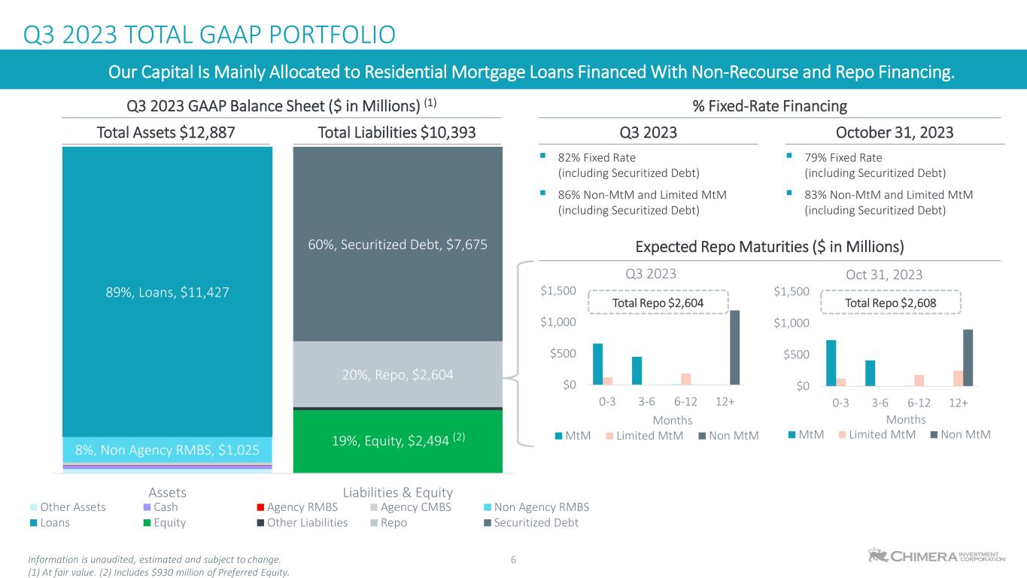The image size is (1027, 578).
Task: Click the 12+ Non MtM bar in Q3 2023 chart
Action: pos(734,347)
